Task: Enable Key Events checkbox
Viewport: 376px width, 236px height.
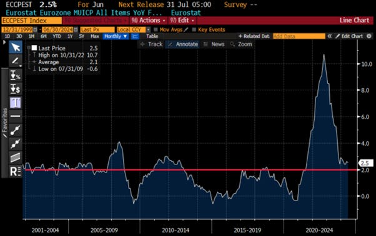Action: click(x=194, y=30)
